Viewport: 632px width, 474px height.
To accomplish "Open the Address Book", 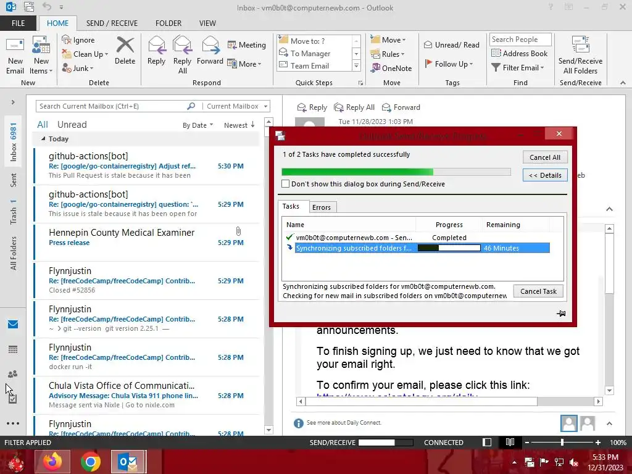I will [519, 53].
